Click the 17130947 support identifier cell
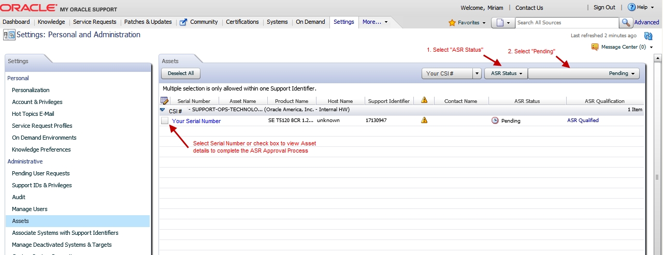Image resolution: width=663 pixels, height=255 pixels. 376,121
